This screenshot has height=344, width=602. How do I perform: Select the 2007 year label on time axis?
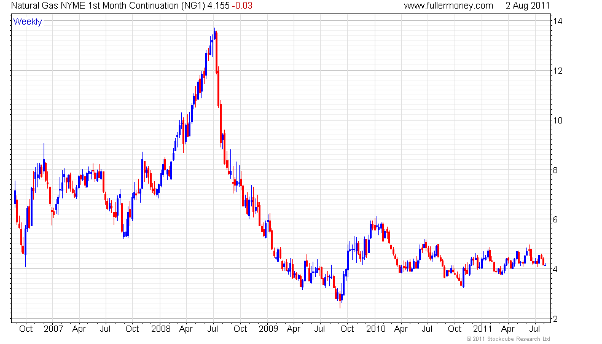[x=53, y=329]
